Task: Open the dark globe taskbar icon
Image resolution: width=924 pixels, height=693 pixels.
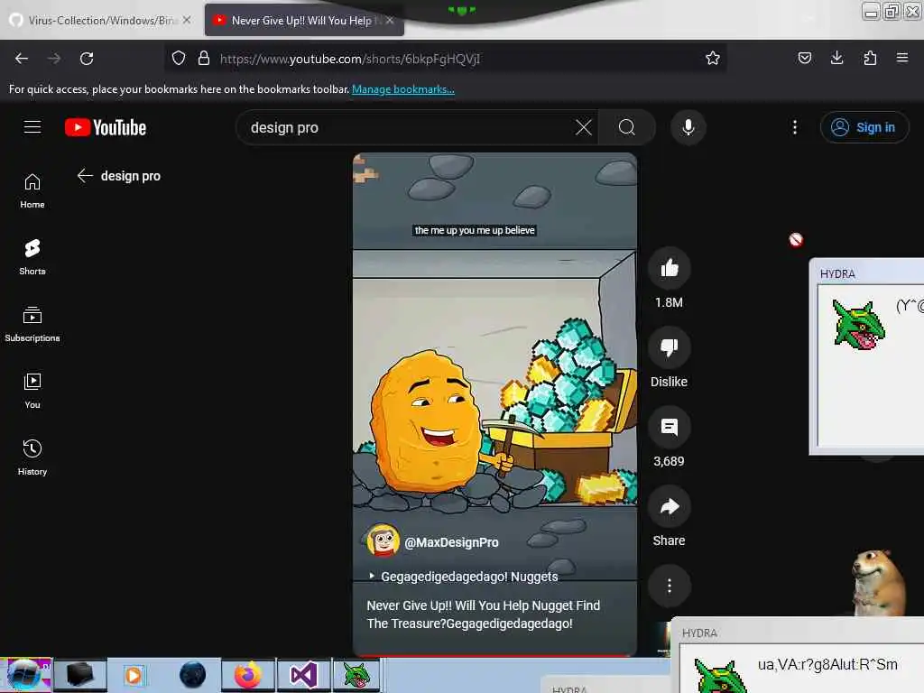Action: pyautogui.click(x=192, y=675)
